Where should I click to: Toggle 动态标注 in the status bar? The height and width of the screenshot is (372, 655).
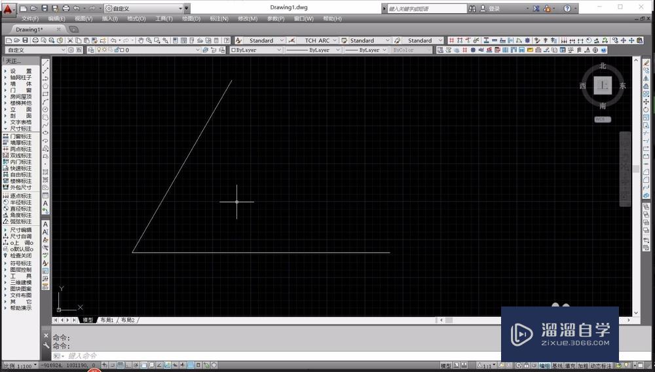tap(600, 365)
